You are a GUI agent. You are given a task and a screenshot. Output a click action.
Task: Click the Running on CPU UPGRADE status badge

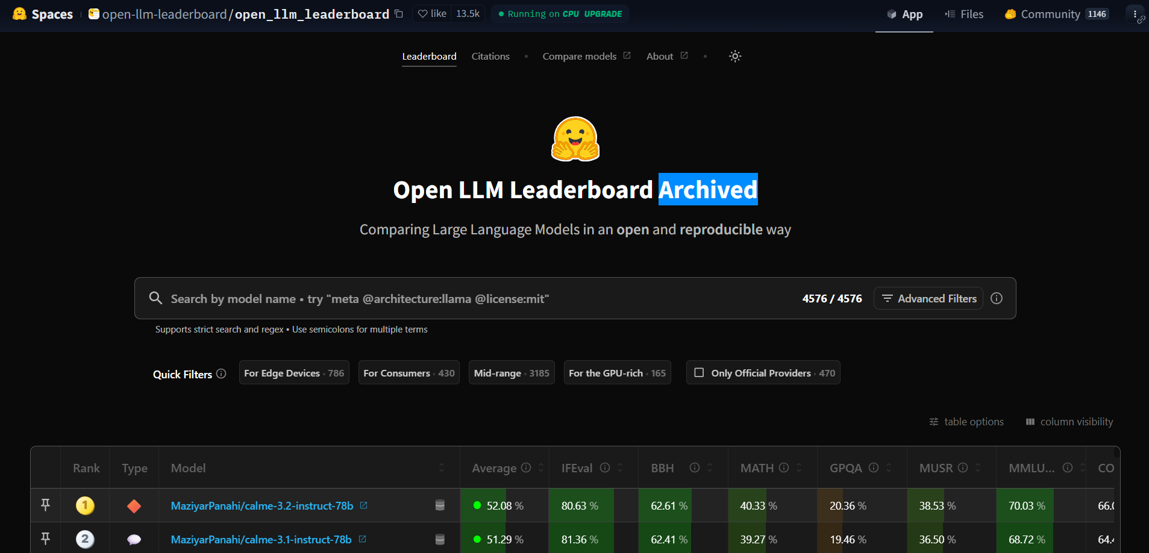click(x=560, y=14)
